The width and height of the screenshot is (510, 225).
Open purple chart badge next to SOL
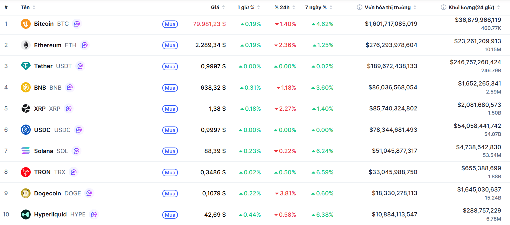76,151
